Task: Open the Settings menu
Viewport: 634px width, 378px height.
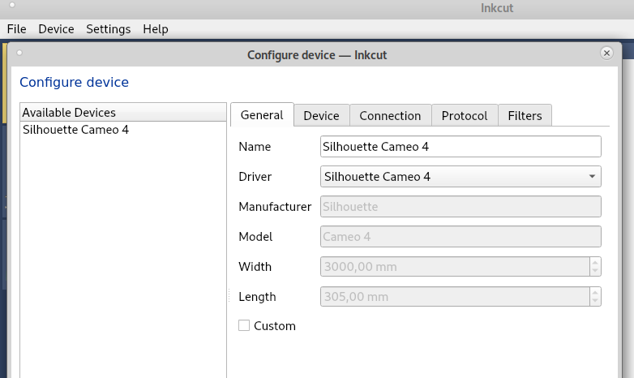Action: 108,29
